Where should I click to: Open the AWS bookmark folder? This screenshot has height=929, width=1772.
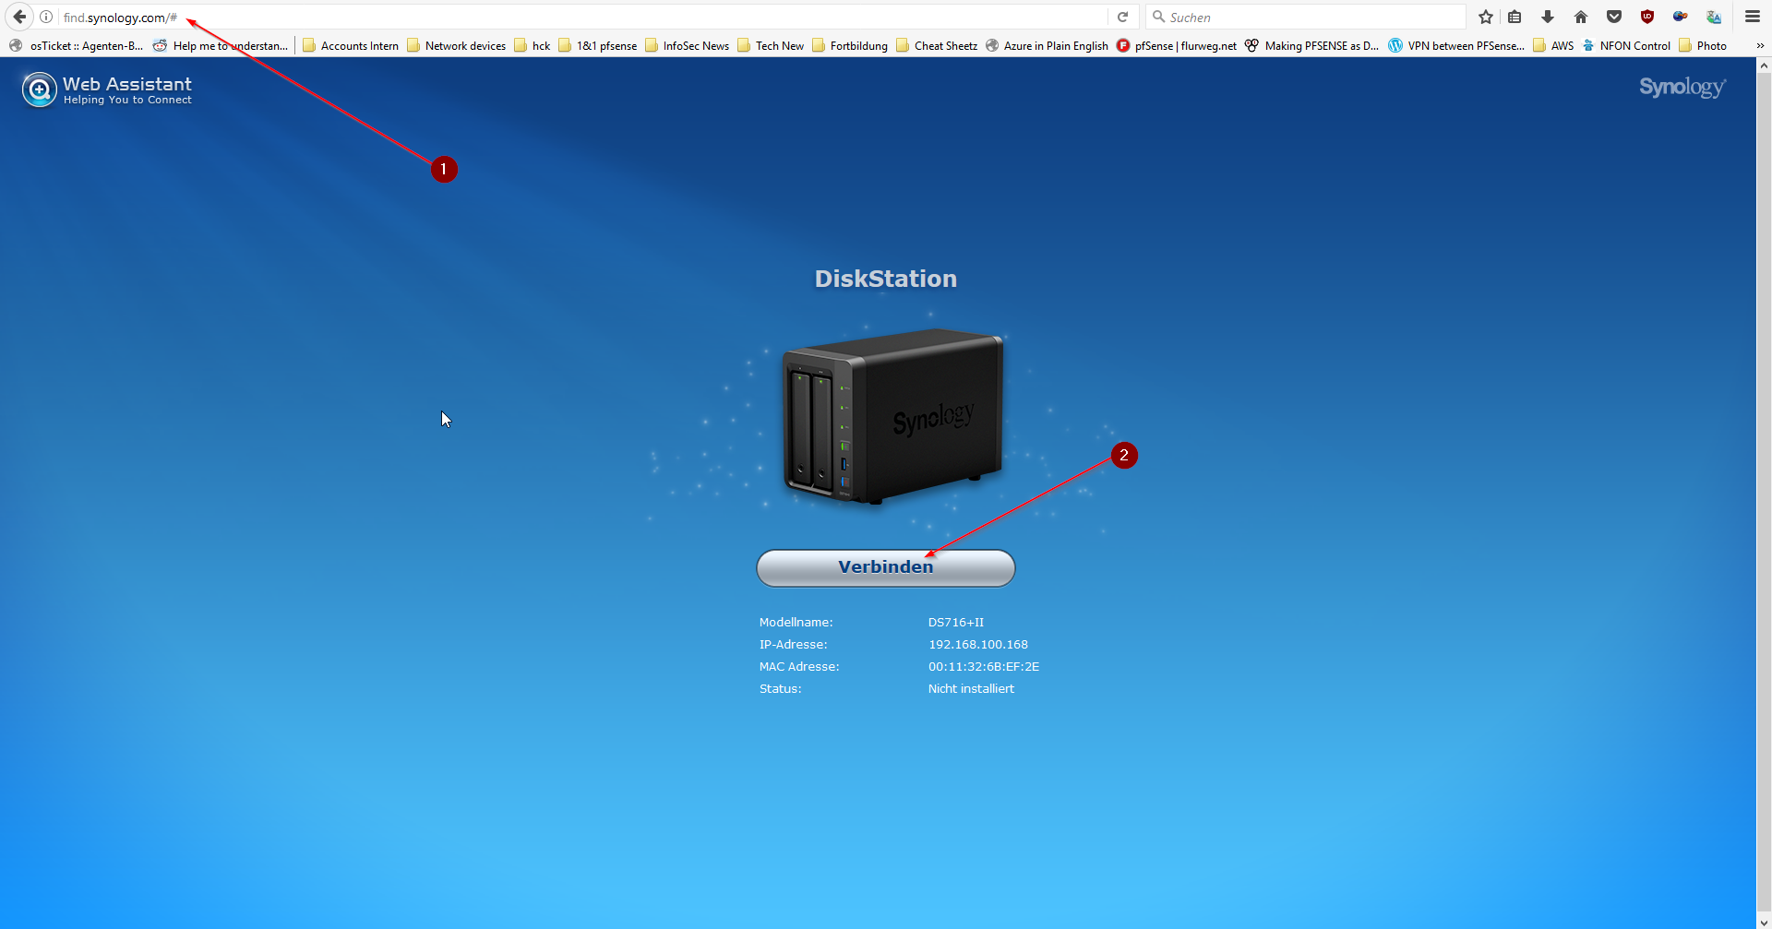coord(1553,45)
